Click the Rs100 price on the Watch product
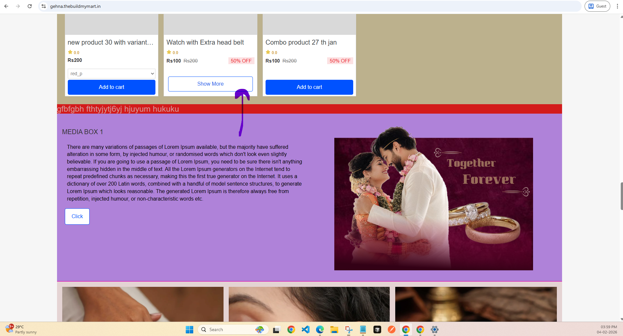This screenshot has width=623, height=336. [x=174, y=61]
